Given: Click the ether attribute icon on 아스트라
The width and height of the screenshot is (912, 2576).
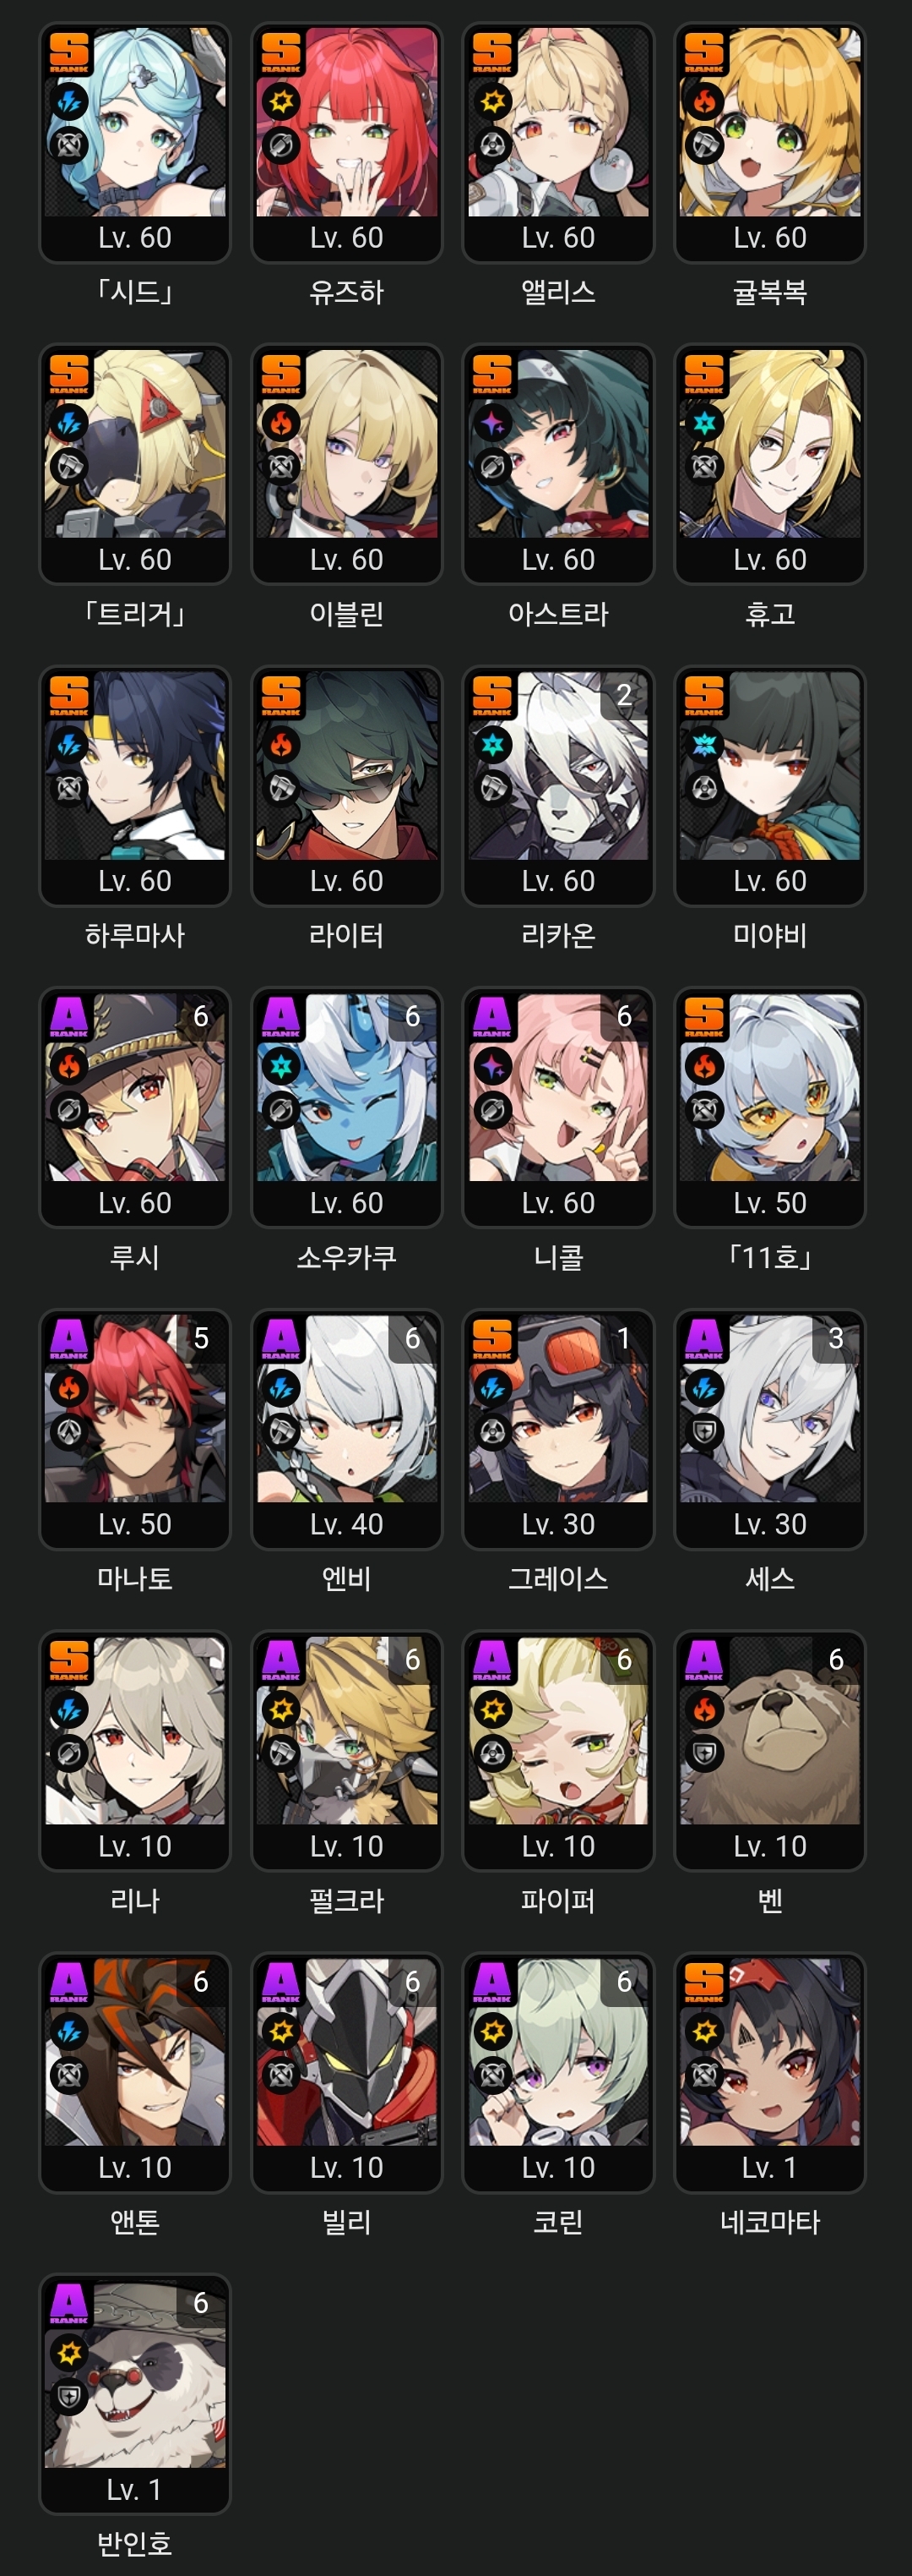Looking at the screenshot, I should (x=492, y=424).
